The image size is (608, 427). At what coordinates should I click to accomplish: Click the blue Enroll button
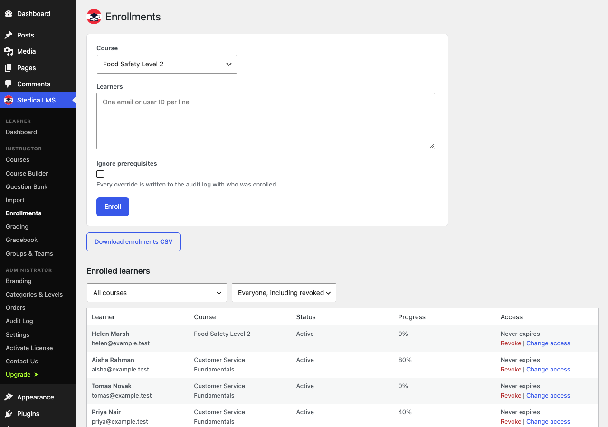[113, 207]
